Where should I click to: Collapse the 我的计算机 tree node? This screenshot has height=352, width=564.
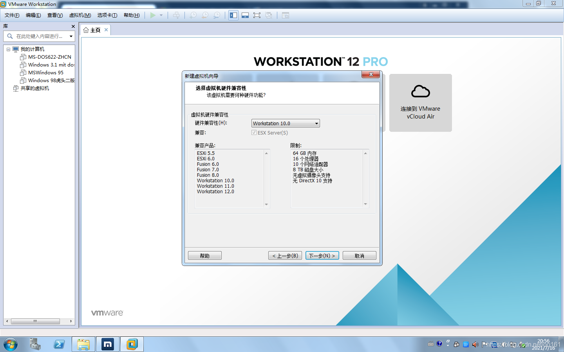8,49
